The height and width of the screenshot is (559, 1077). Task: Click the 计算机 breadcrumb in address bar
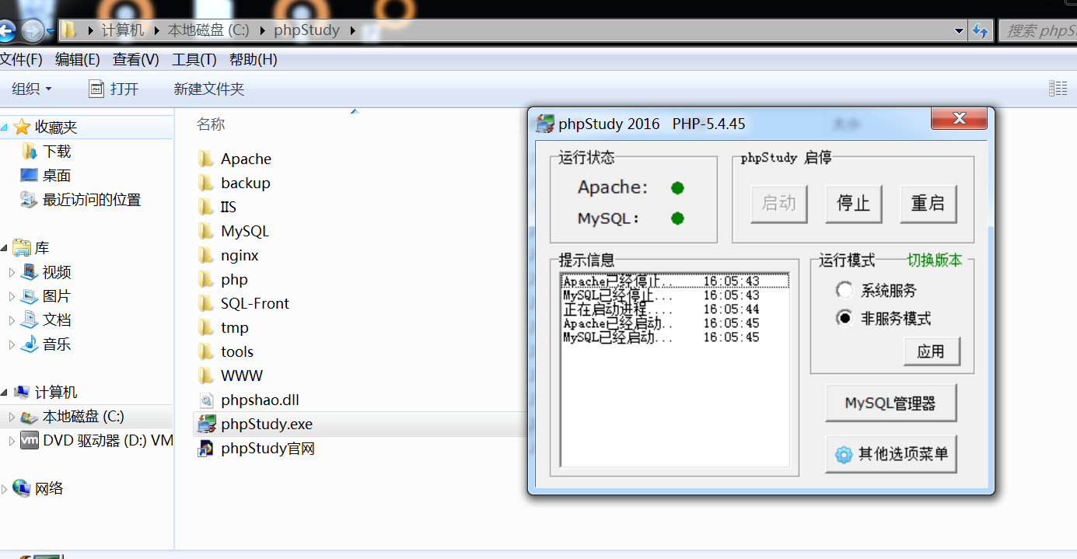pyautogui.click(x=124, y=31)
